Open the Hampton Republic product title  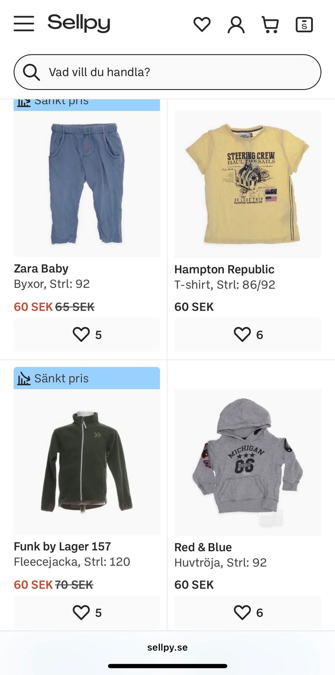[224, 269]
